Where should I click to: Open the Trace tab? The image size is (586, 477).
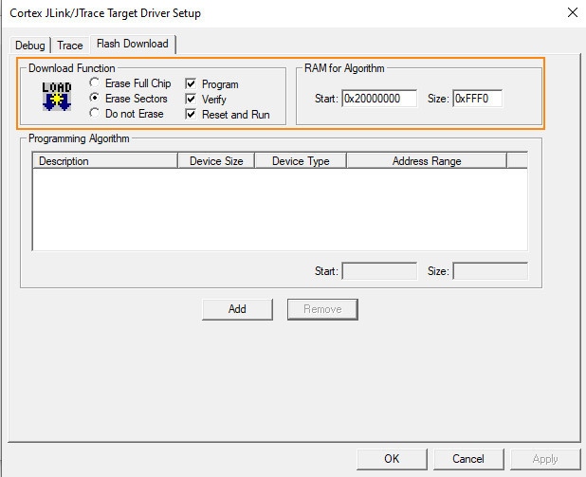[x=70, y=45]
